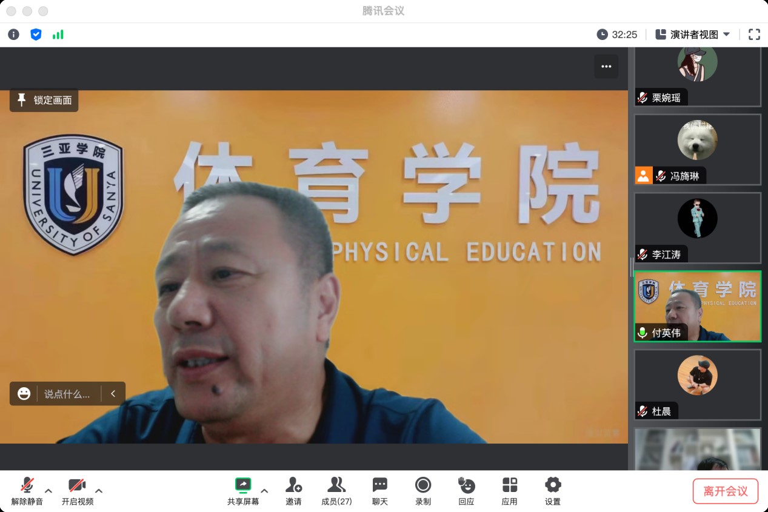The image size is (768, 512).
Task: Unmute microphone (解除静音)
Action: 27,491
